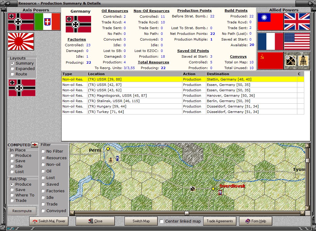Click the map scrollbar up arrow

(308, 145)
